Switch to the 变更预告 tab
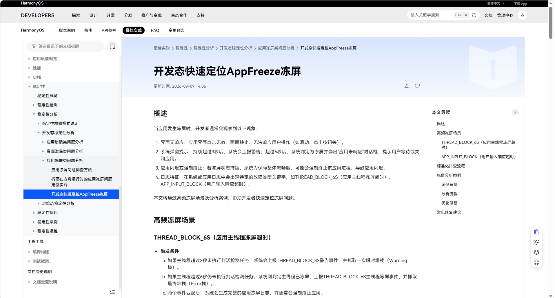 tap(176, 30)
